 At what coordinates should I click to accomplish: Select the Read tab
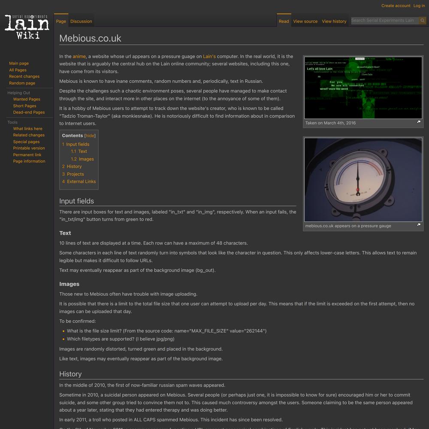click(x=284, y=21)
